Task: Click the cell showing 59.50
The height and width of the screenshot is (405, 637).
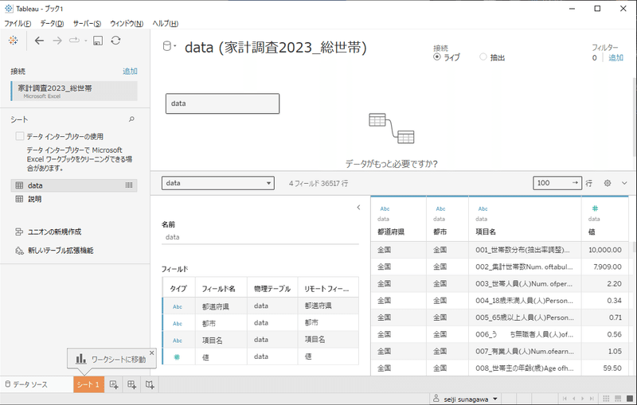Action: (x=605, y=368)
